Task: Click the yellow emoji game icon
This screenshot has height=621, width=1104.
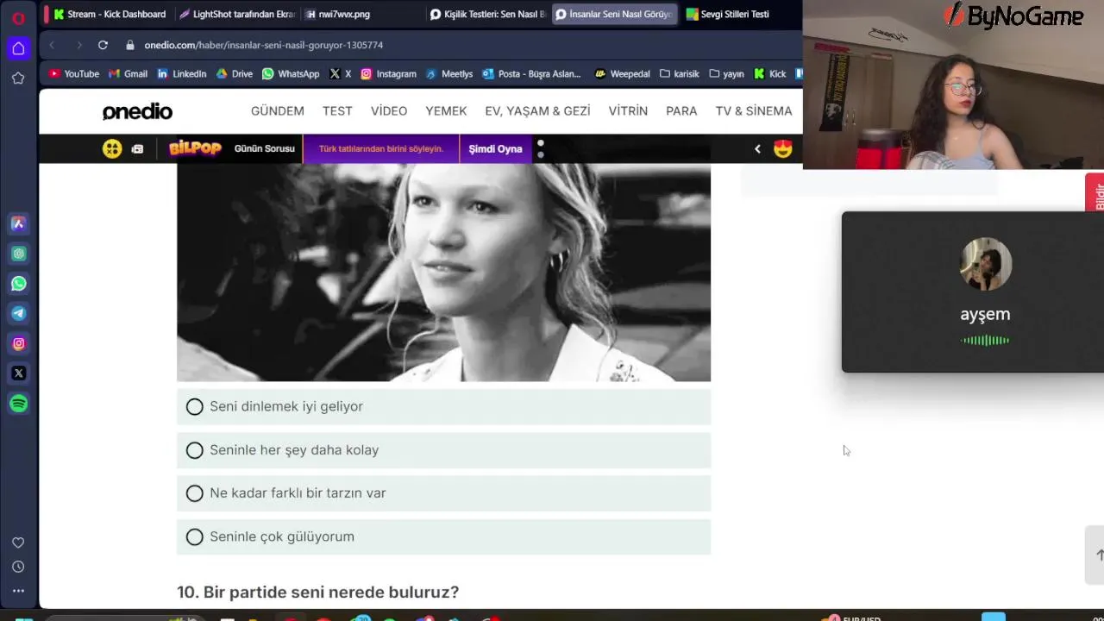Action: [x=112, y=148]
